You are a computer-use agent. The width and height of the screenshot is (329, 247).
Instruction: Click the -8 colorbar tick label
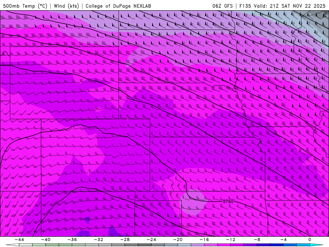click(x=257, y=240)
